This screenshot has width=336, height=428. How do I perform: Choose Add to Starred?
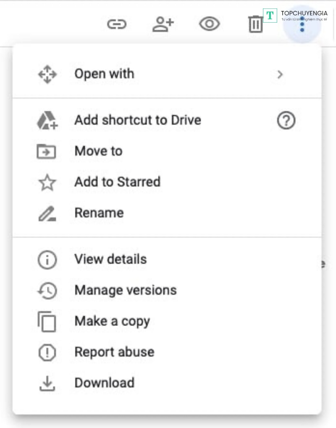click(117, 182)
